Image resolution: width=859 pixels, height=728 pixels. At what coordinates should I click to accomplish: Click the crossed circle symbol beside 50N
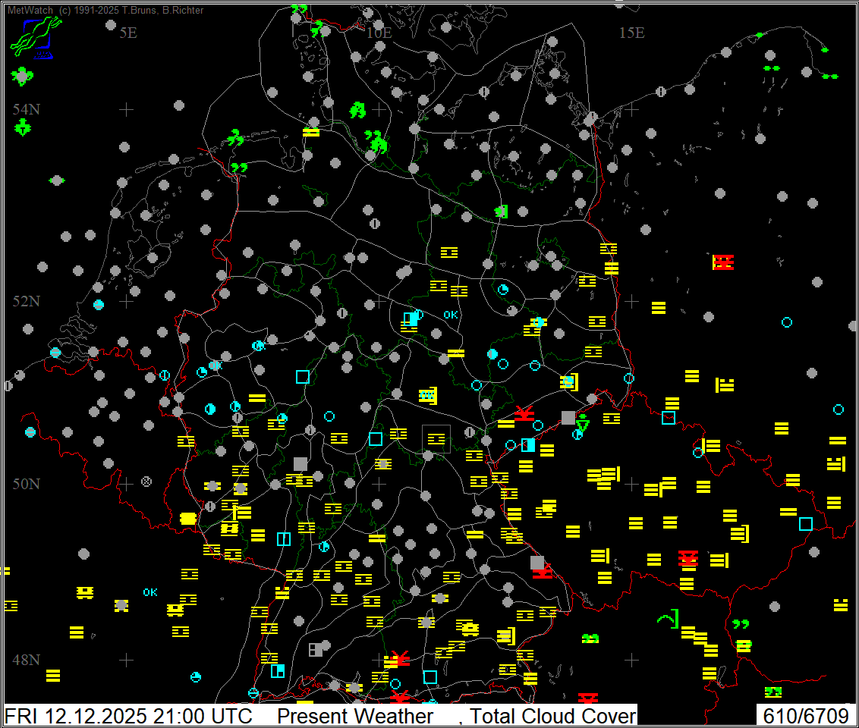[x=146, y=481]
